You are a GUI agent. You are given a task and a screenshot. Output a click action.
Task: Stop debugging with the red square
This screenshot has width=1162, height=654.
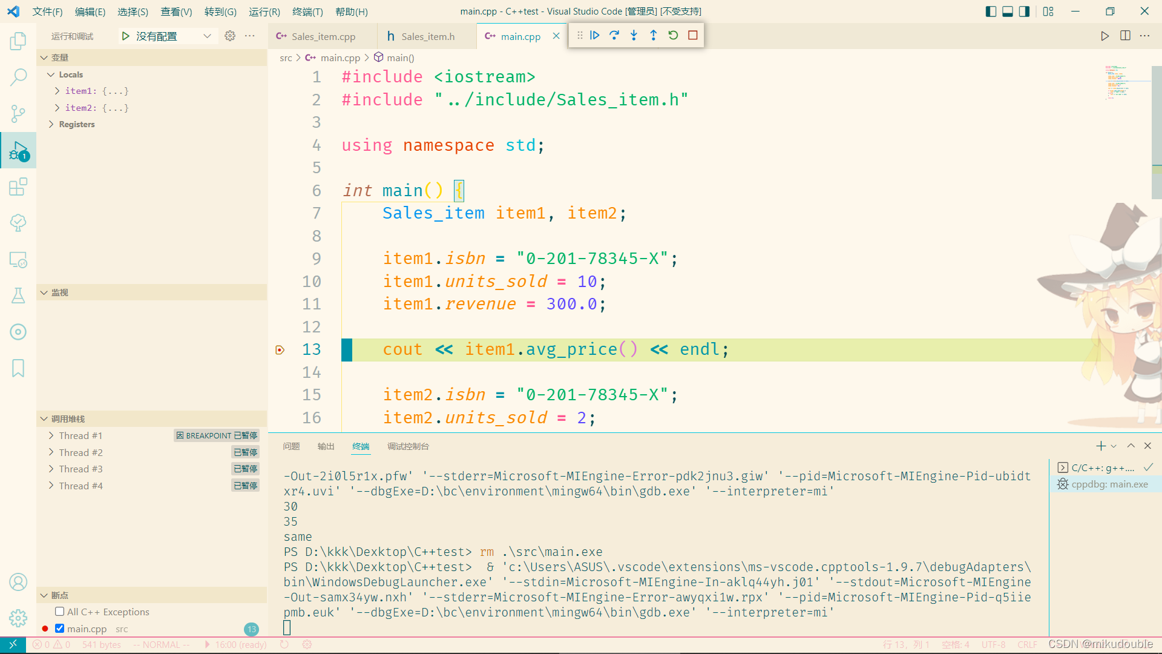click(693, 36)
